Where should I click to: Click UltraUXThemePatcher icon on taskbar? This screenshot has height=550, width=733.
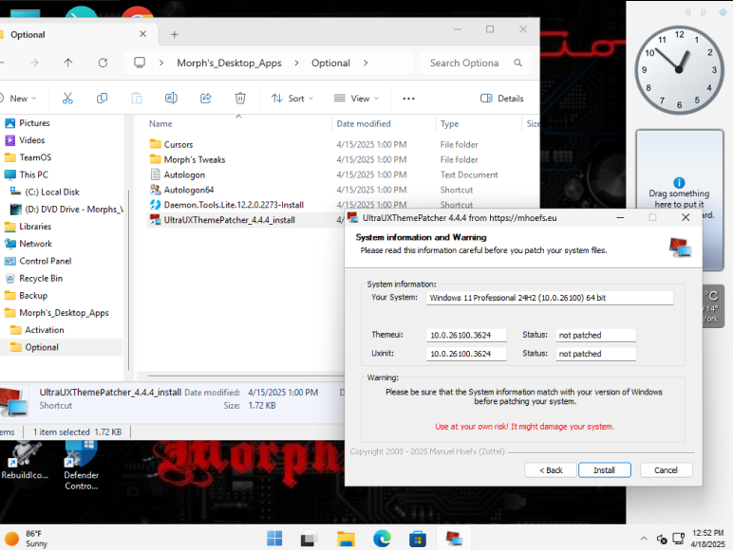454,539
